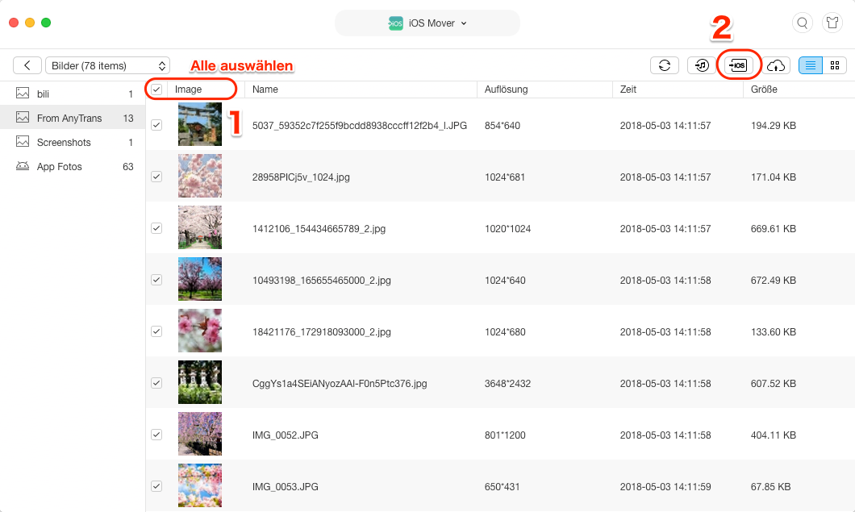Select the Screenshots album
The height and width of the screenshot is (512, 855).
73,142
